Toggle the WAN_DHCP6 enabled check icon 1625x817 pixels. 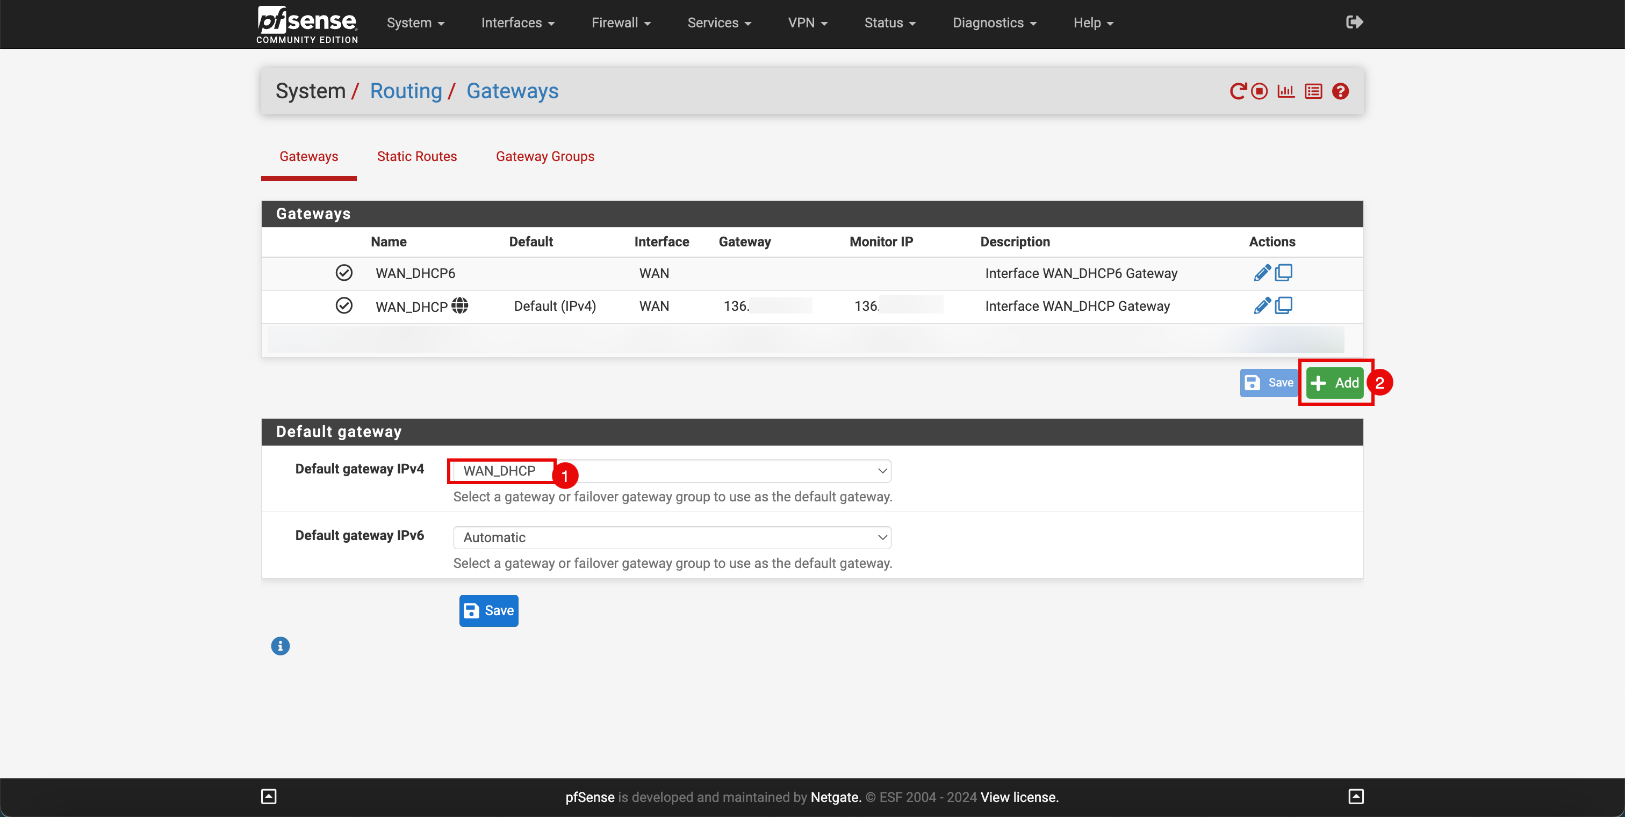coord(344,273)
